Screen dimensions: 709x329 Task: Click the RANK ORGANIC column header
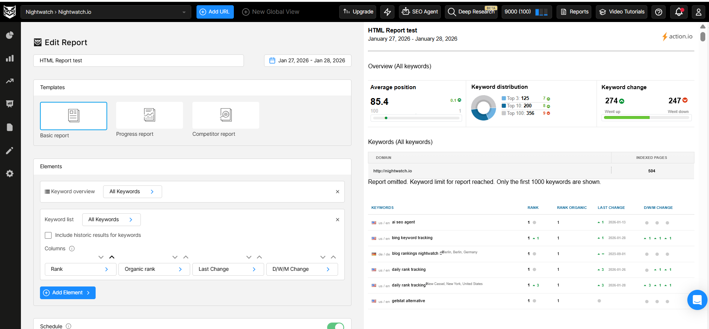click(572, 208)
